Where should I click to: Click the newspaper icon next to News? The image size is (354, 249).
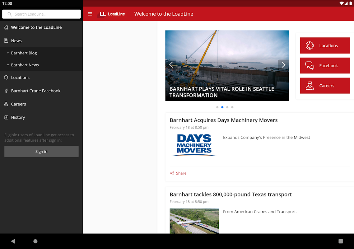coord(6,41)
